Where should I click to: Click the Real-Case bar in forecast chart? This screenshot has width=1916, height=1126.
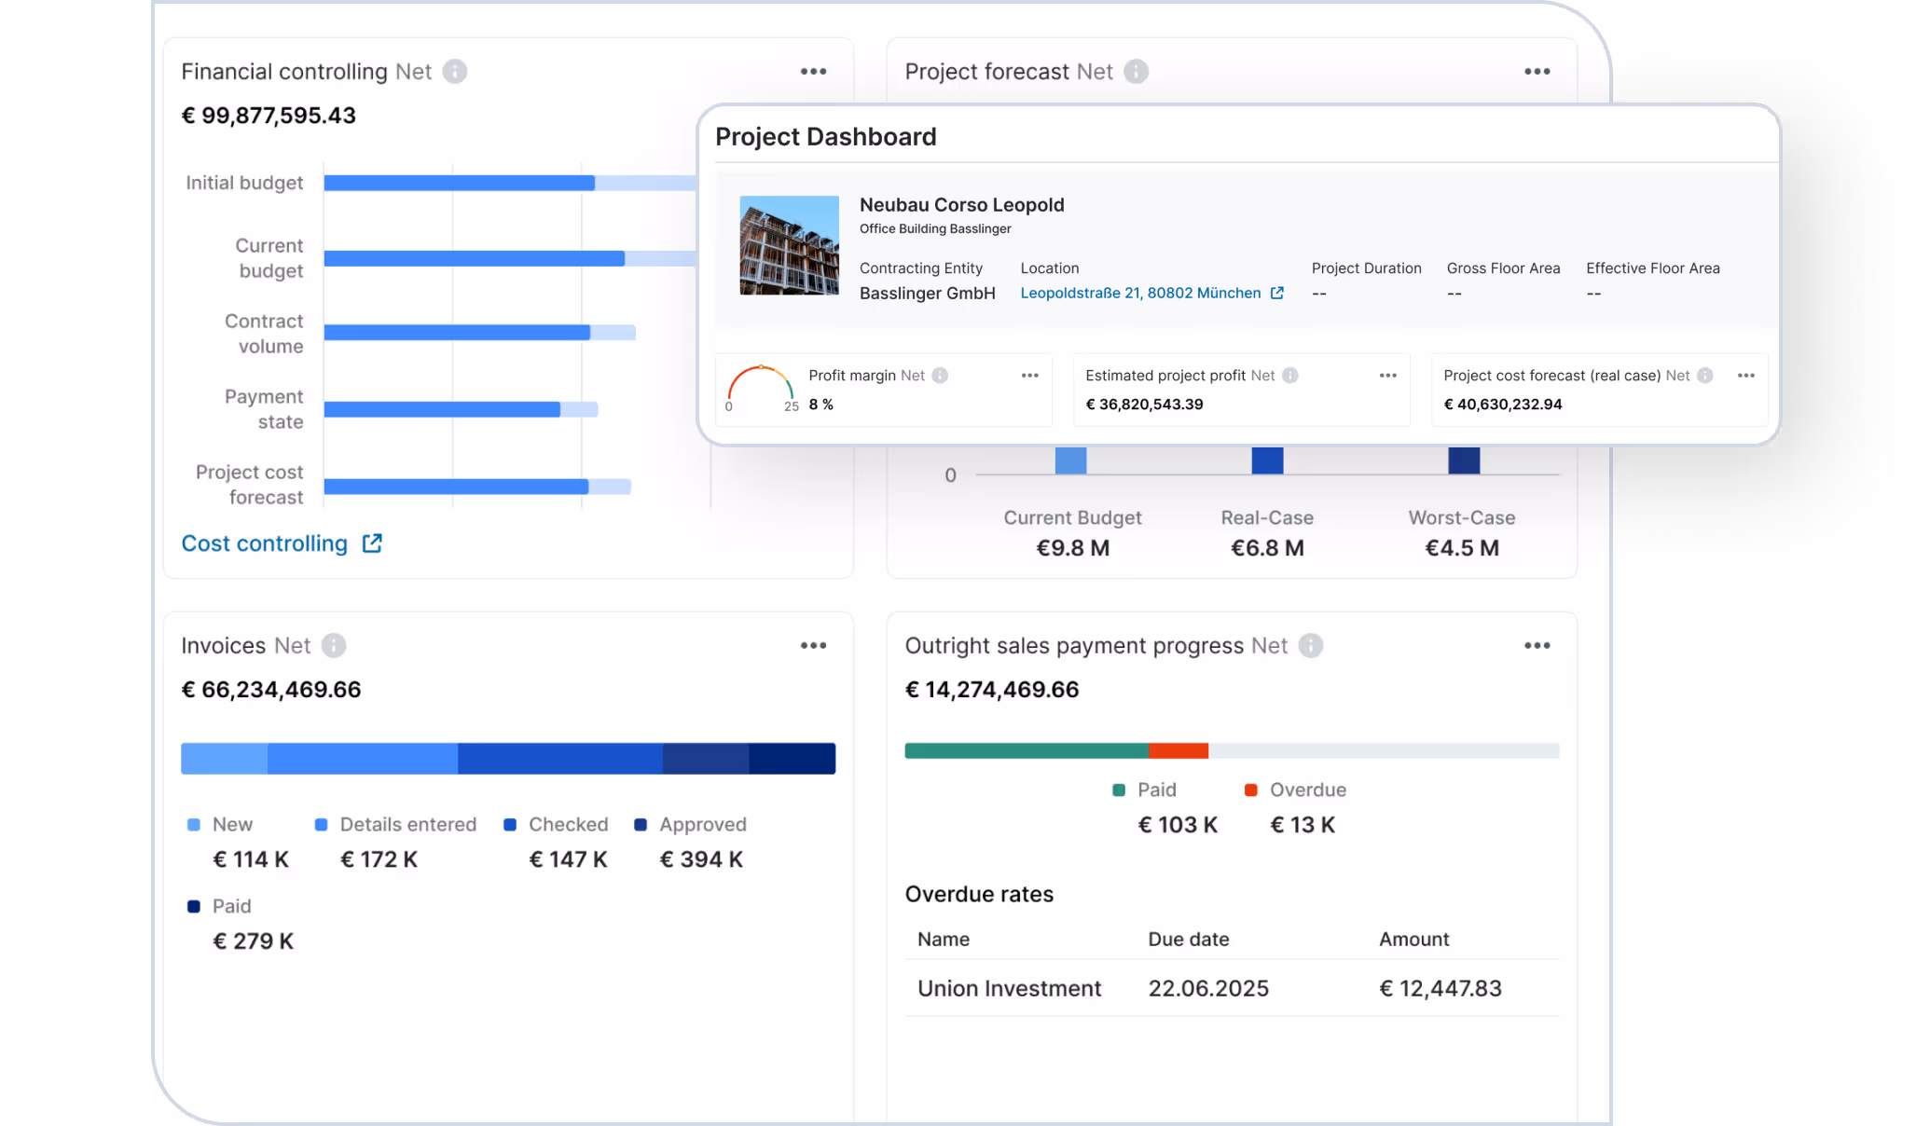coord(1266,460)
